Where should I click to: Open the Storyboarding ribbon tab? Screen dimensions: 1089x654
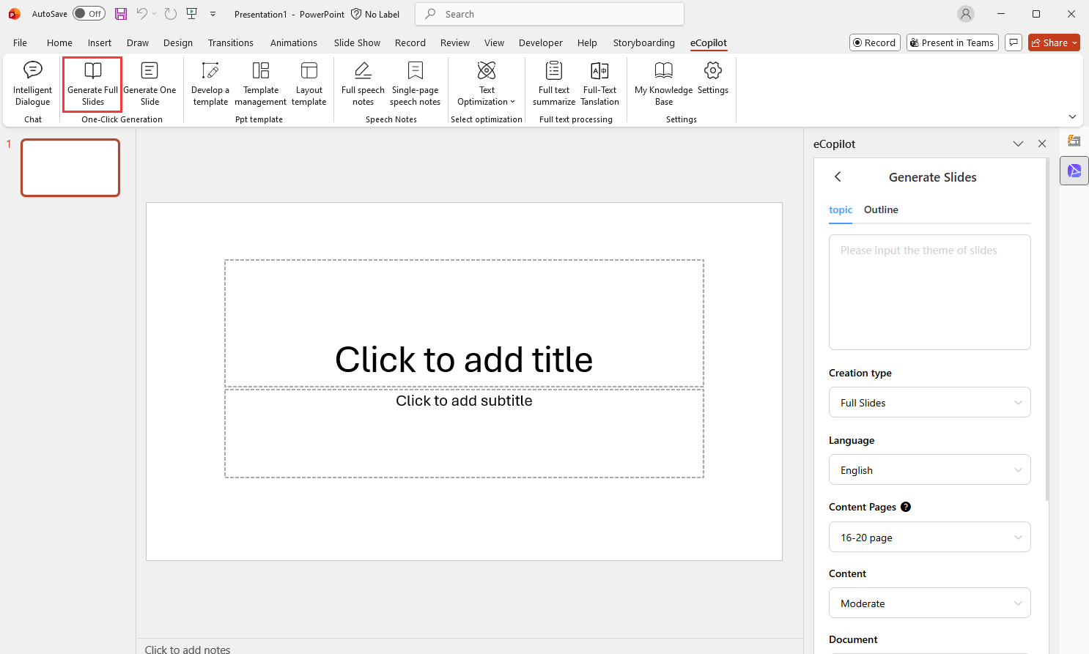coord(643,42)
